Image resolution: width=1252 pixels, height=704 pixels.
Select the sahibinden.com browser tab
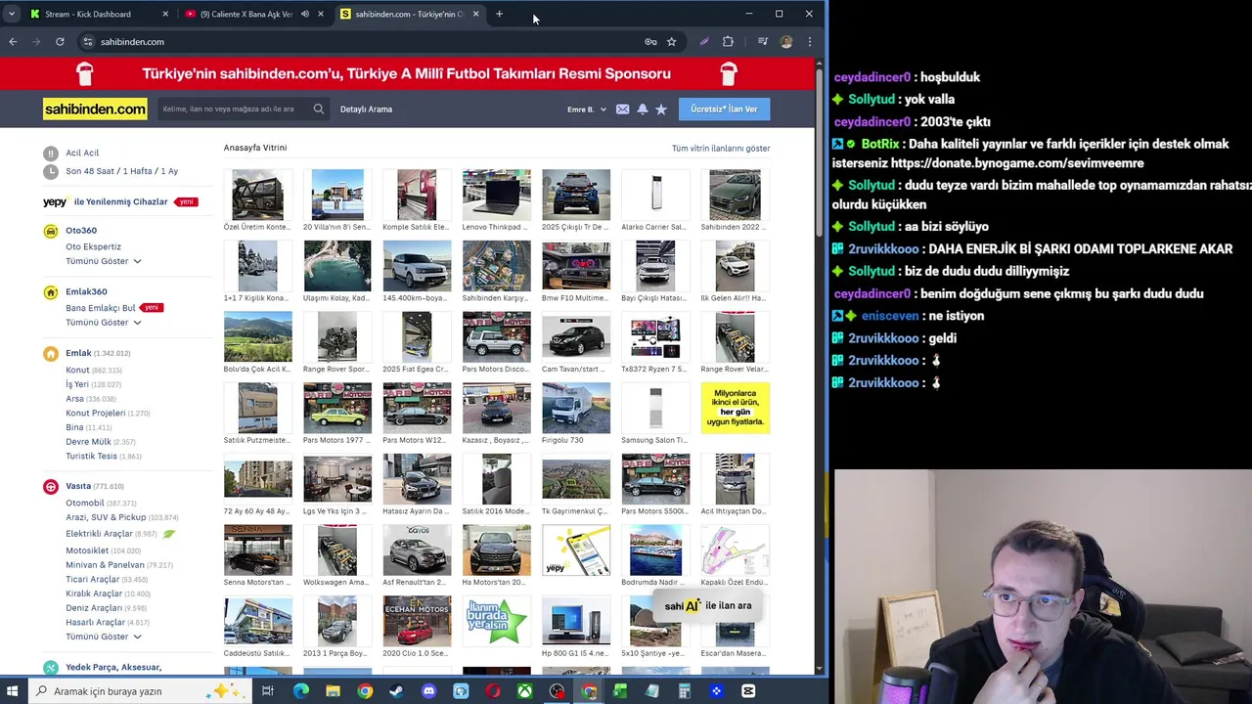[409, 14]
